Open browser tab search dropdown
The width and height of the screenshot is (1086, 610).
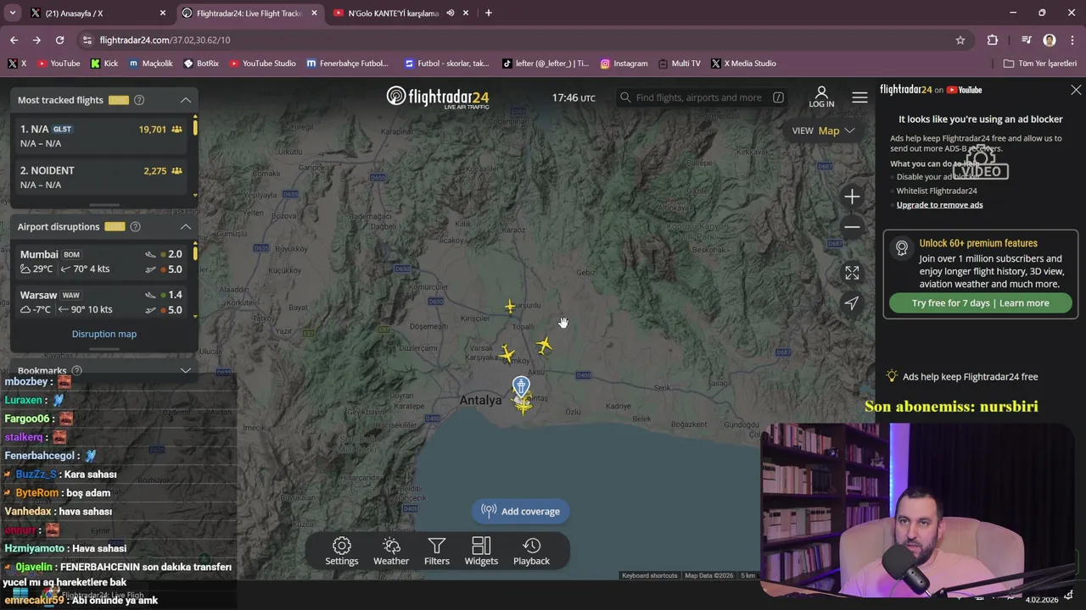(12, 13)
